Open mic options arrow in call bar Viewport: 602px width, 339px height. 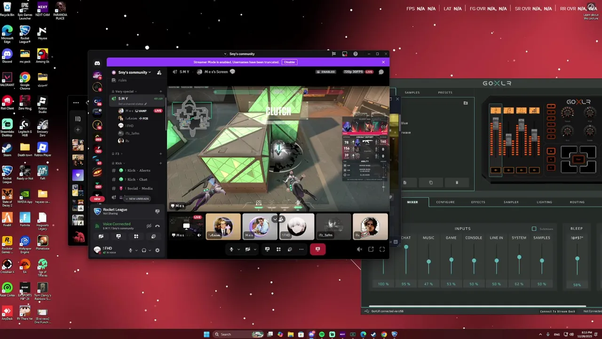[x=238, y=250]
